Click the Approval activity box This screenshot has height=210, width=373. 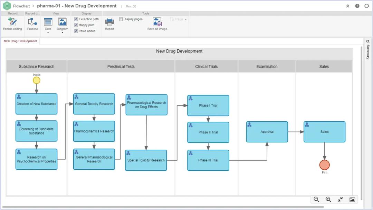[x=267, y=132]
